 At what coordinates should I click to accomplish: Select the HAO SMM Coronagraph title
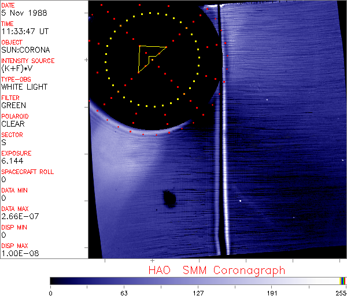[217, 270]
